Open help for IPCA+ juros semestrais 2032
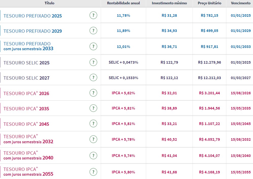Viewport: 253px width, 179px height. tap(93, 139)
